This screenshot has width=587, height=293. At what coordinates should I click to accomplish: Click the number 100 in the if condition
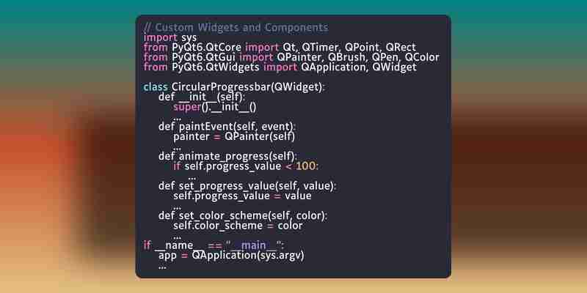point(305,166)
